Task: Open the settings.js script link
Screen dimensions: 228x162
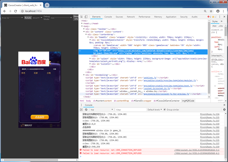Action: pos(150,78)
